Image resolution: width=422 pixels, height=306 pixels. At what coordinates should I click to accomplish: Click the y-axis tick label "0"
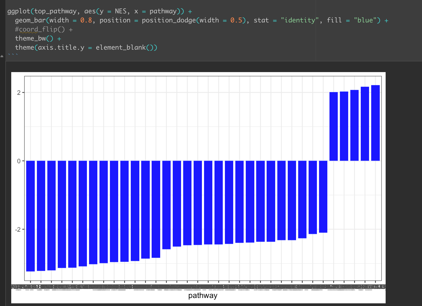click(x=19, y=161)
